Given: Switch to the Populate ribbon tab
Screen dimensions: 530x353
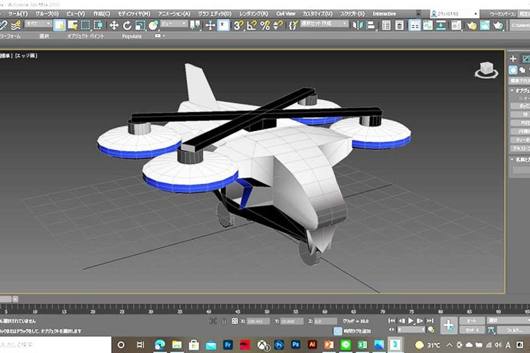Looking at the screenshot, I should click(x=132, y=36).
